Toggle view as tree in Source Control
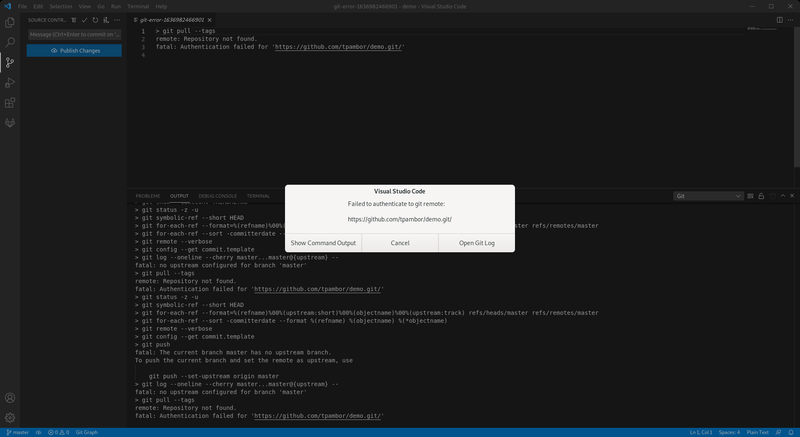The width and height of the screenshot is (800, 437). pyautogui.click(x=74, y=20)
